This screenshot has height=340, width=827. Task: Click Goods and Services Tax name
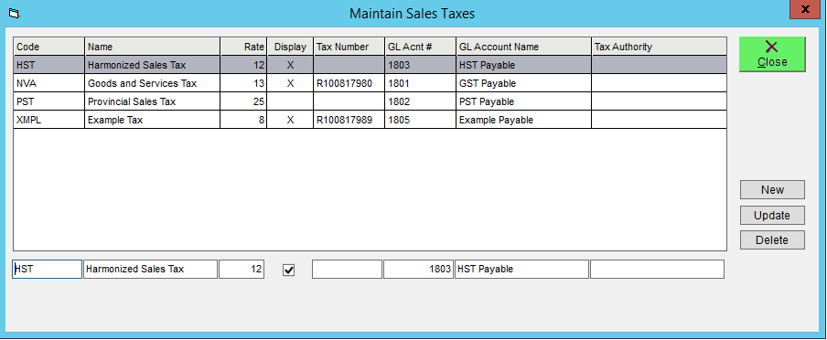tap(152, 83)
